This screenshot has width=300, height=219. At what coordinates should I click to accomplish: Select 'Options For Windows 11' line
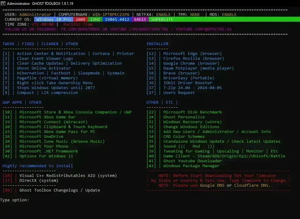[x=38, y=156]
